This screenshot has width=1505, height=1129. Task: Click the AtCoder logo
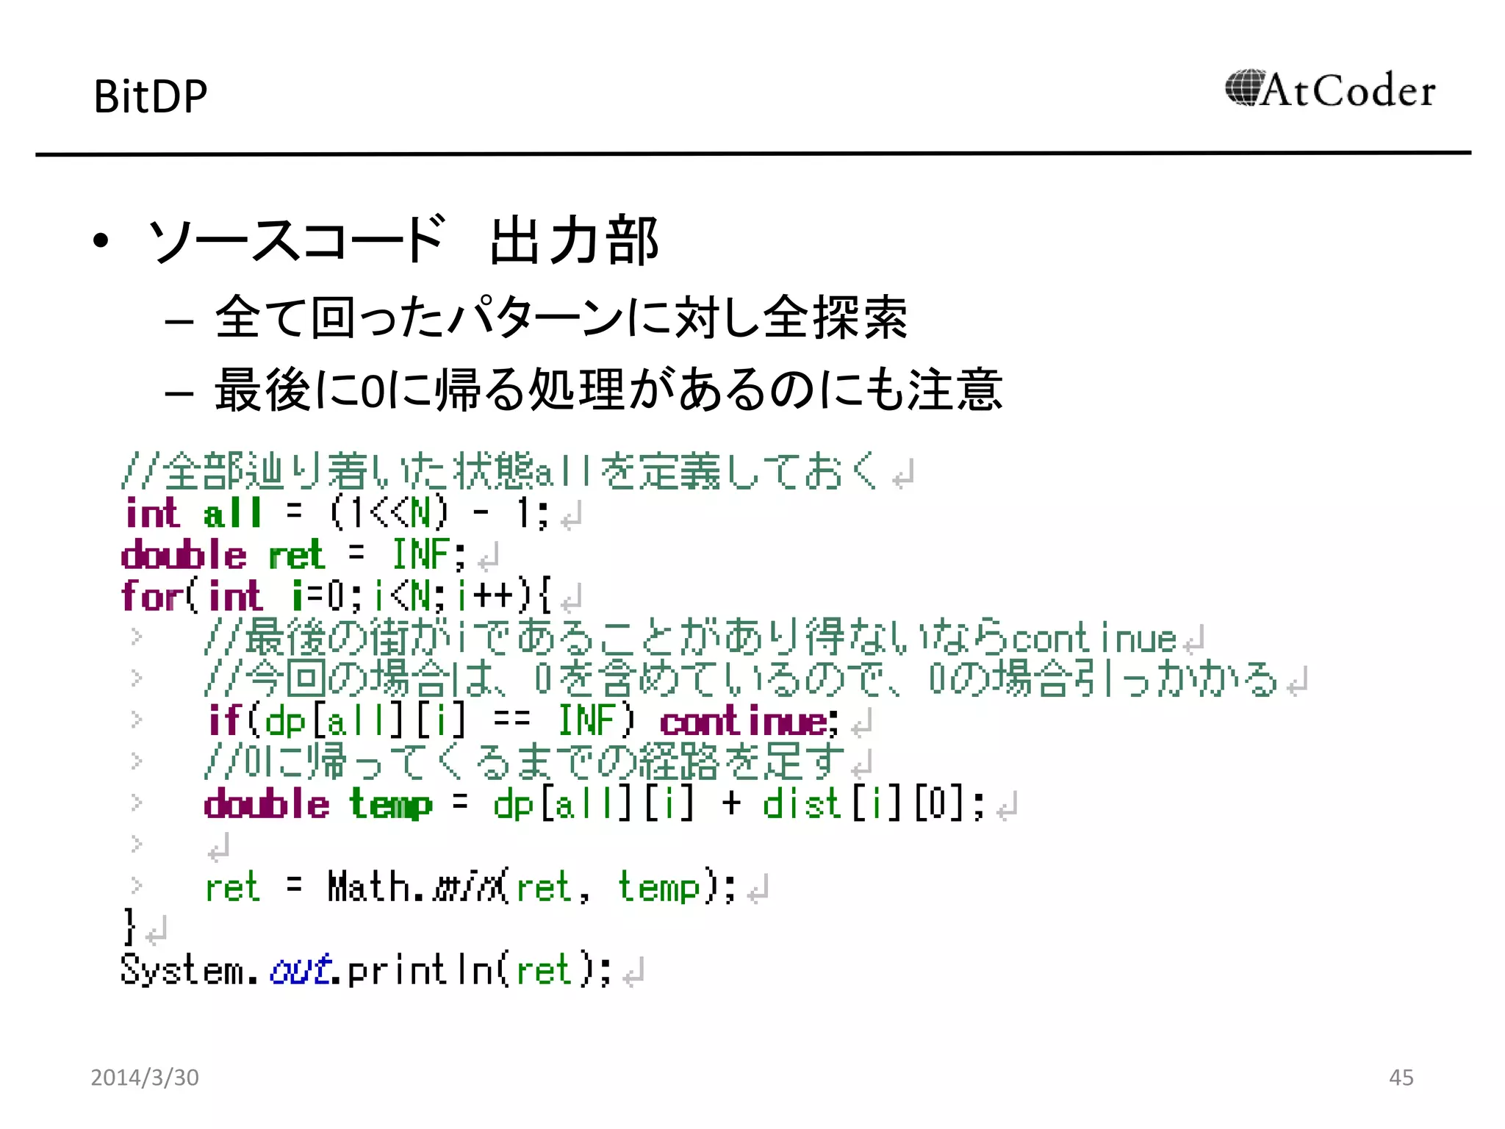[x=1330, y=89]
